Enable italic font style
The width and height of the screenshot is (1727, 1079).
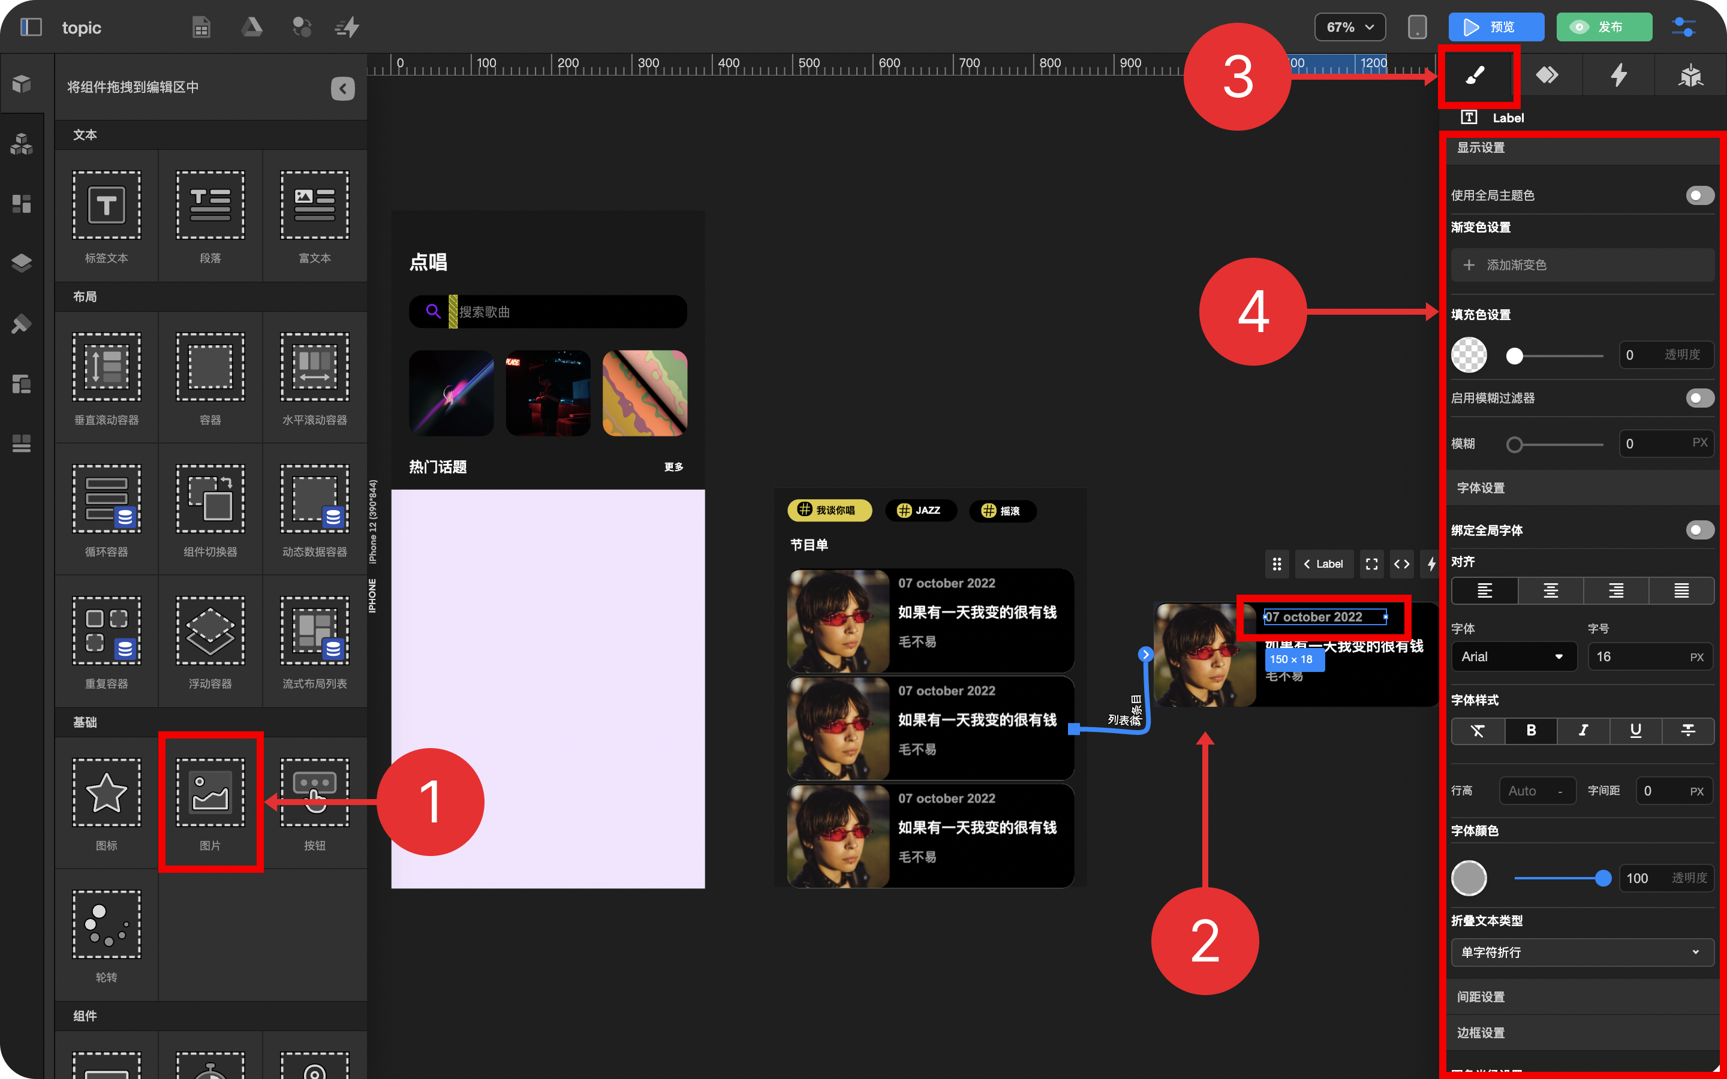(1583, 730)
